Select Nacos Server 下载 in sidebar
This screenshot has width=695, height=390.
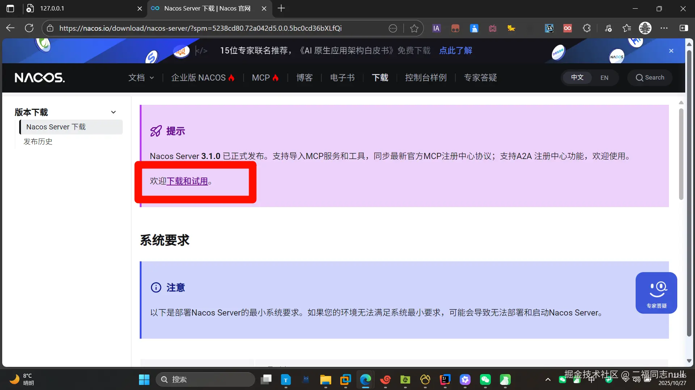(71, 127)
